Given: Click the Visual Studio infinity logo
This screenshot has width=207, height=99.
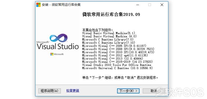Looking at the screenshot, I should pos(58,38).
